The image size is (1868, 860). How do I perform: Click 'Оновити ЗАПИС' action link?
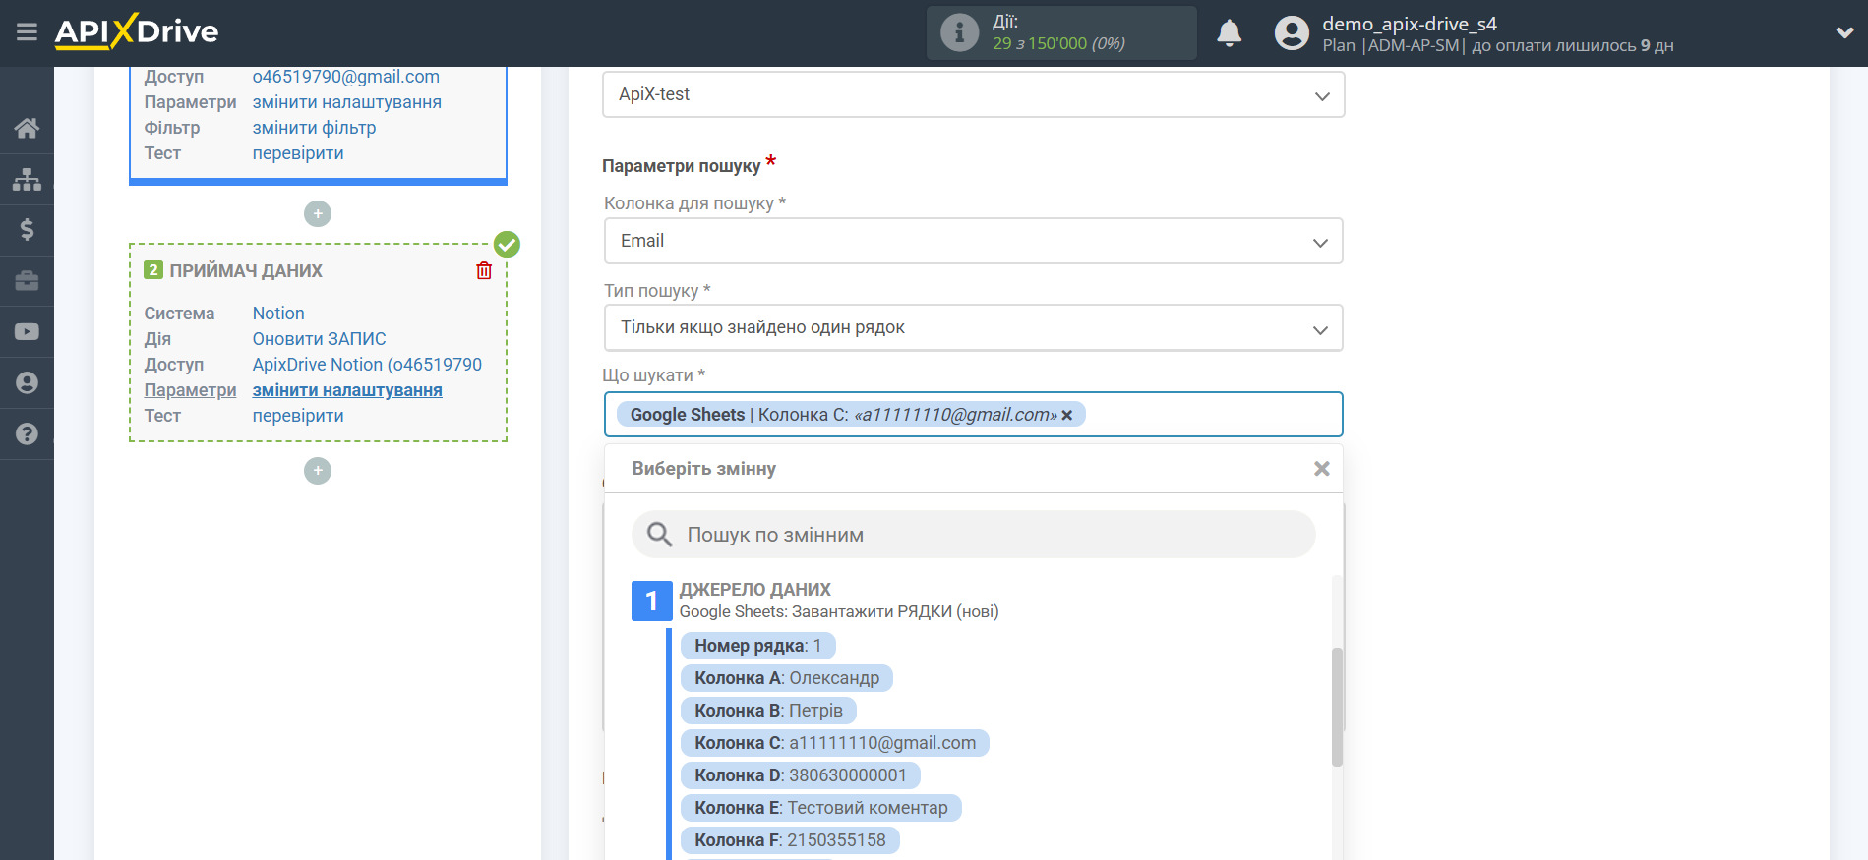(319, 339)
